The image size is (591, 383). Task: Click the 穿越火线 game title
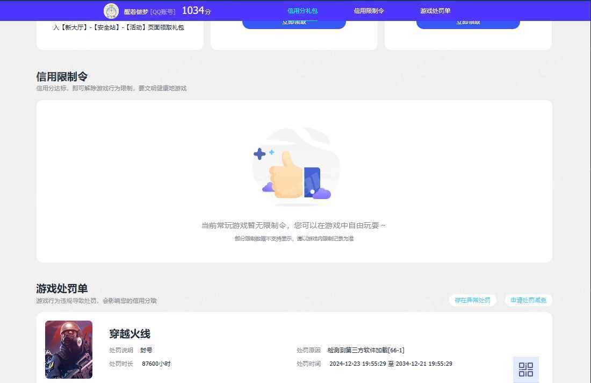(129, 334)
